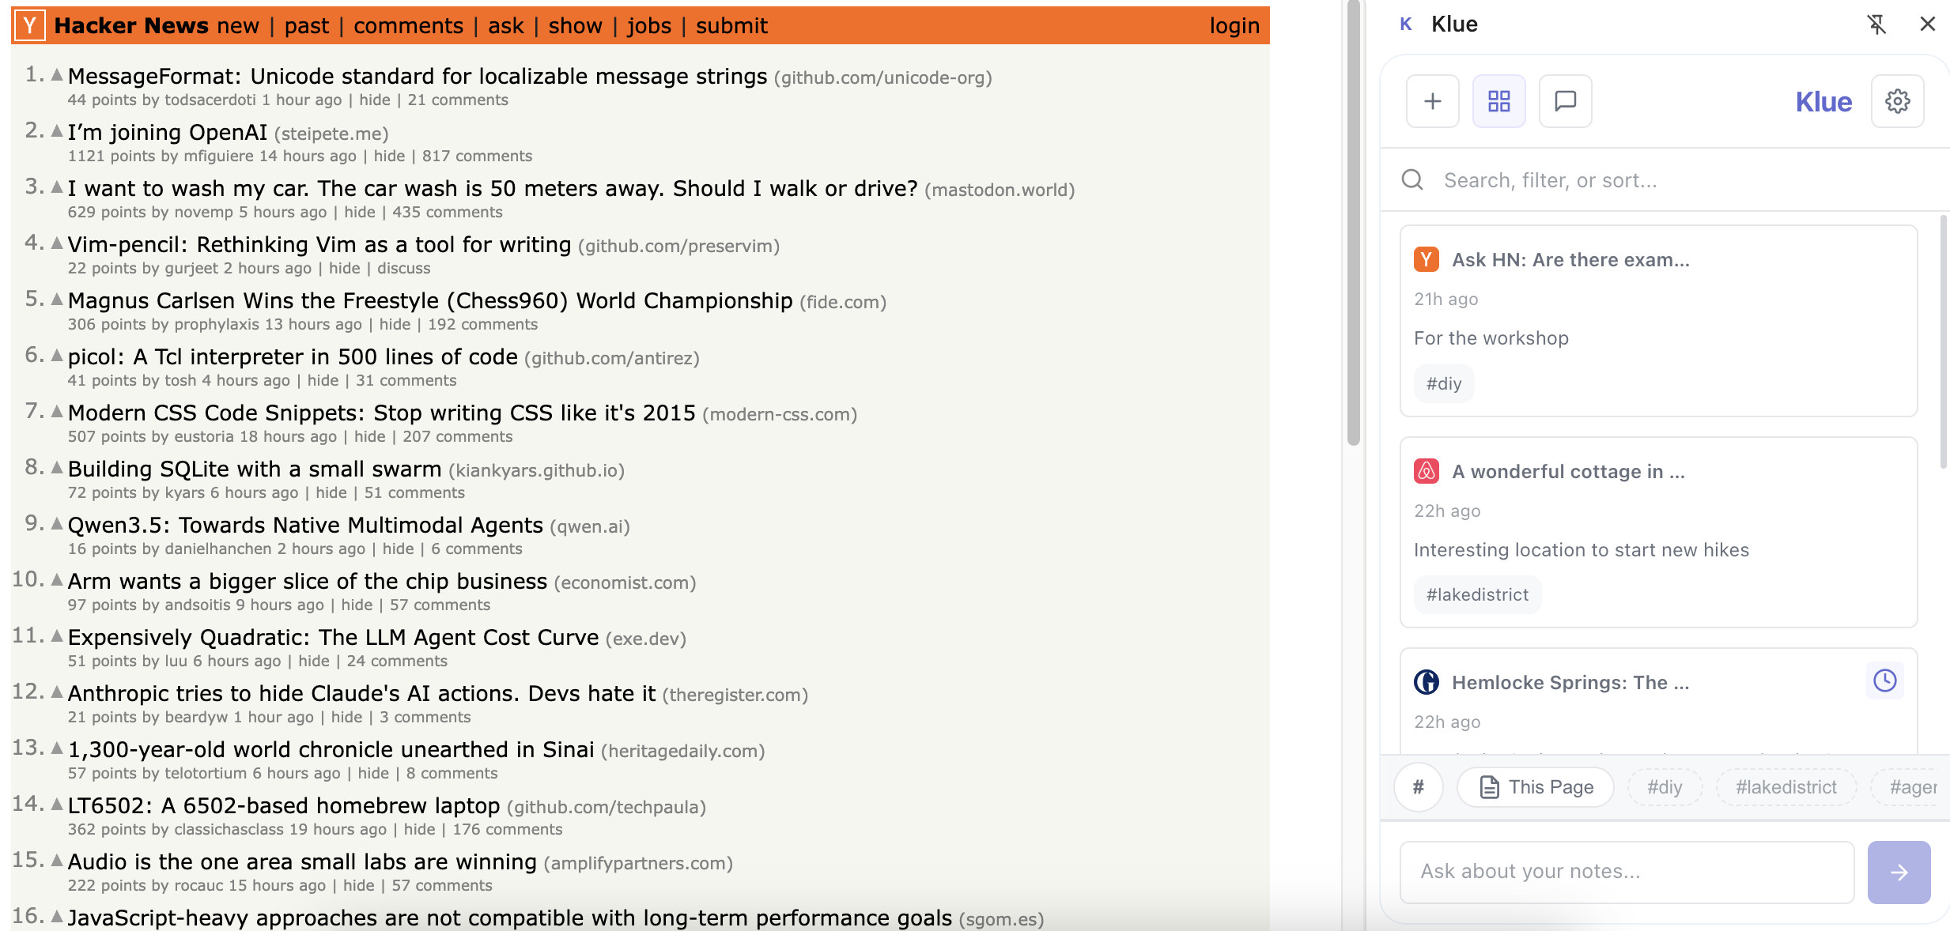Open the chat bubble icon in Klue
Viewport: 1950px width, 931px height.
click(x=1565, y=101)
